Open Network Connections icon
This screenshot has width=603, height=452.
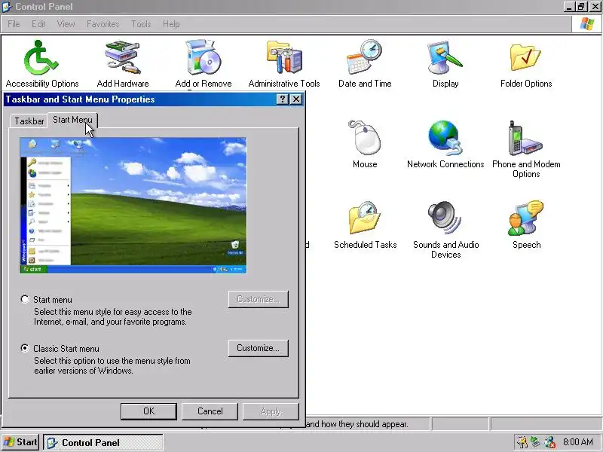[445, 138]
